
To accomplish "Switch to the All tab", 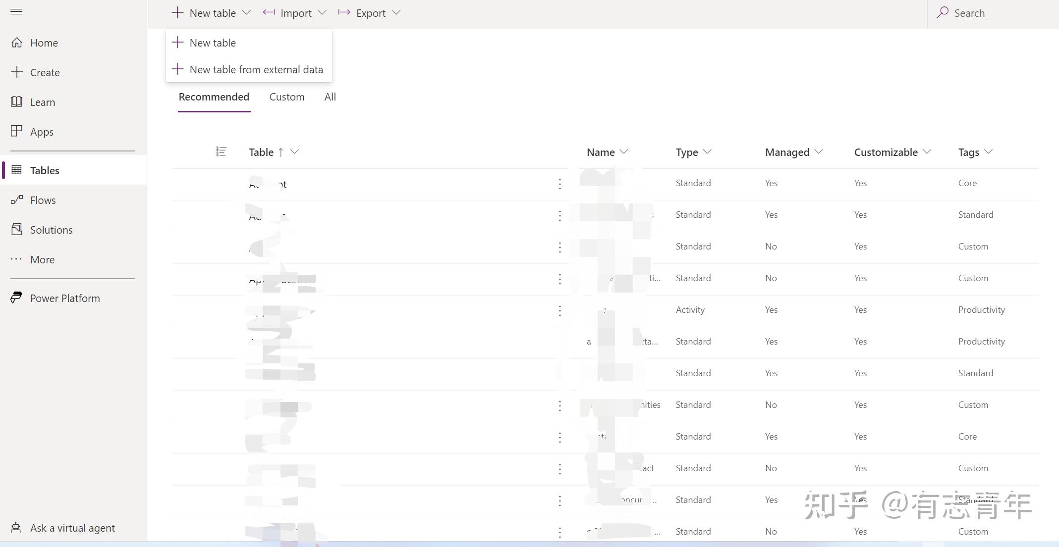I will pyautogui.click(x=330, y=97).
